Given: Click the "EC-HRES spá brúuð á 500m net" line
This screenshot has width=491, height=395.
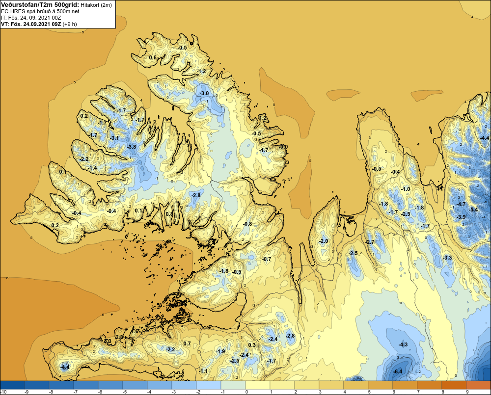Looking at the screenshot, I should pyautogui.click(x=40, y=11).
